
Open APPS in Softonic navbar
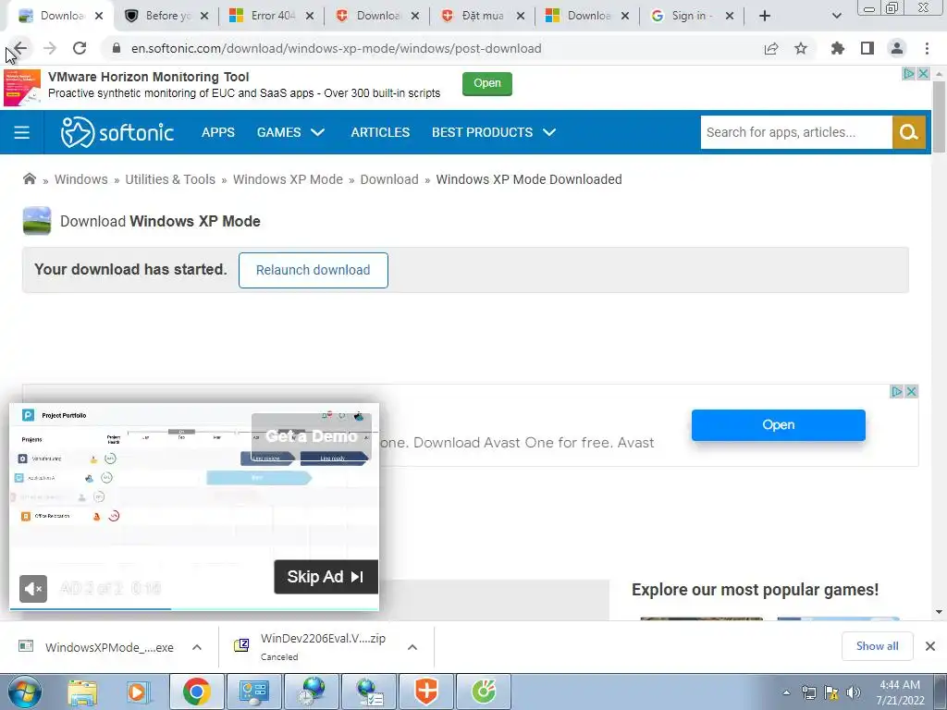(218, 132)
